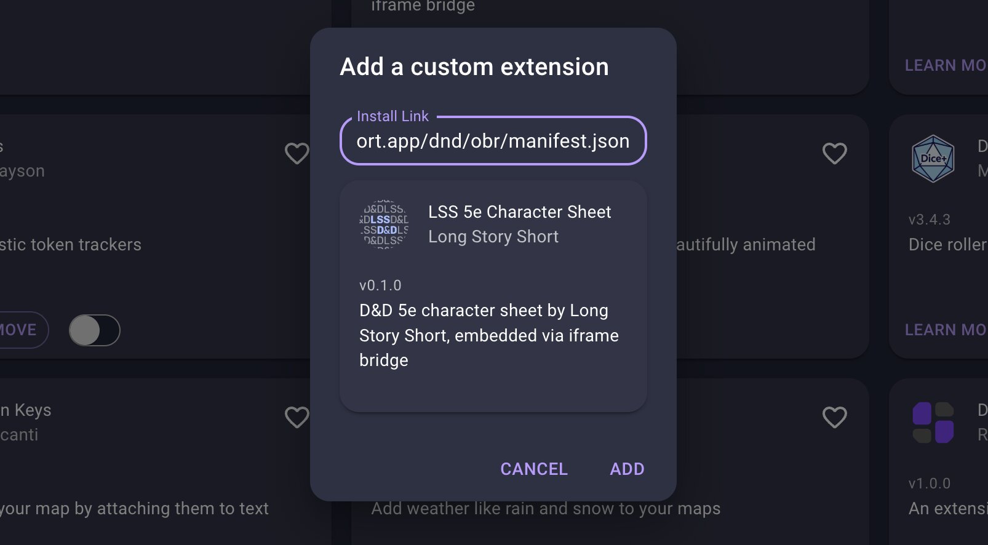Image resolution: width=988 pixels, height=545 pixels.
Task: Click the Long Story Short author name
Action: point(493,237)
